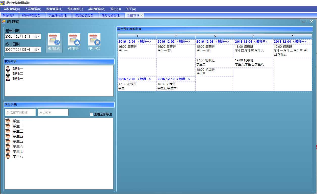Open the 打印预览 preview icon
Screen dimensions: 317x194
[94, 40]
